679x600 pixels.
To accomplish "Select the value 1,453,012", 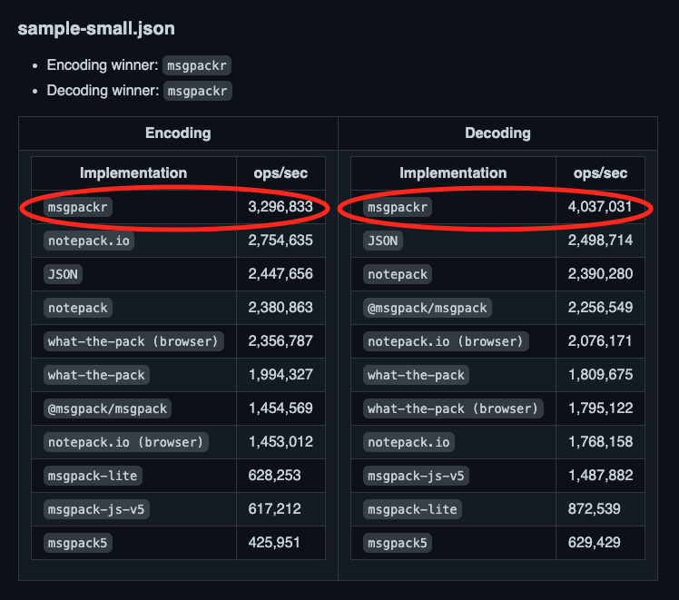I will click(280, 442).
